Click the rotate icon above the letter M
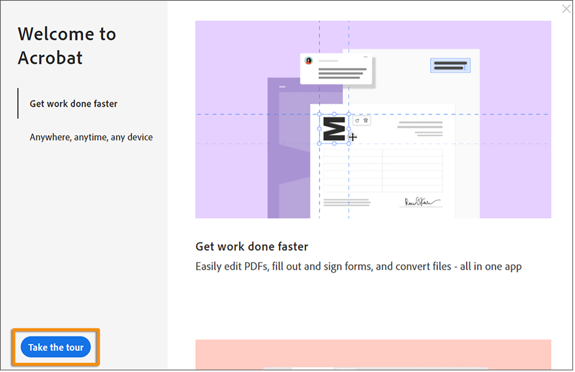 [357, 120]
